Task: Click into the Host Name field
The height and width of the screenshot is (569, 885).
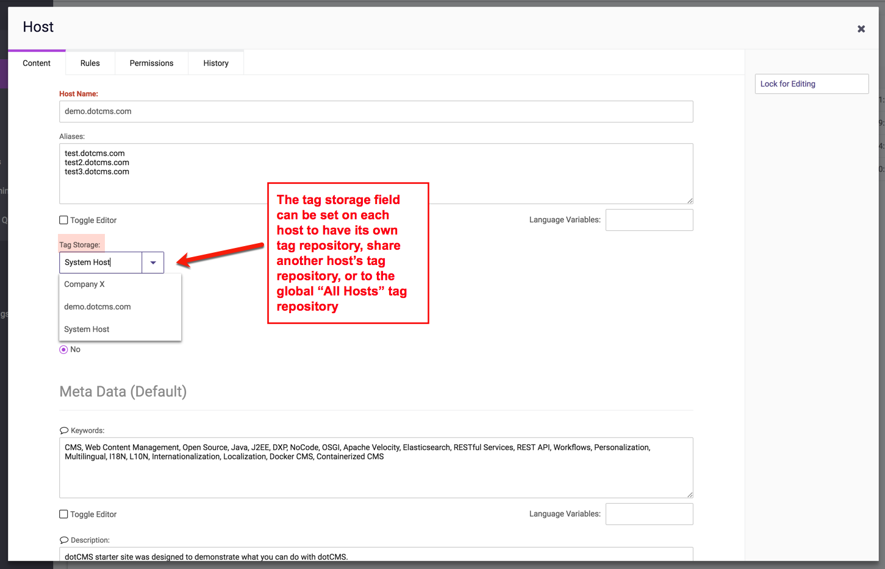Action: point(376,111)
